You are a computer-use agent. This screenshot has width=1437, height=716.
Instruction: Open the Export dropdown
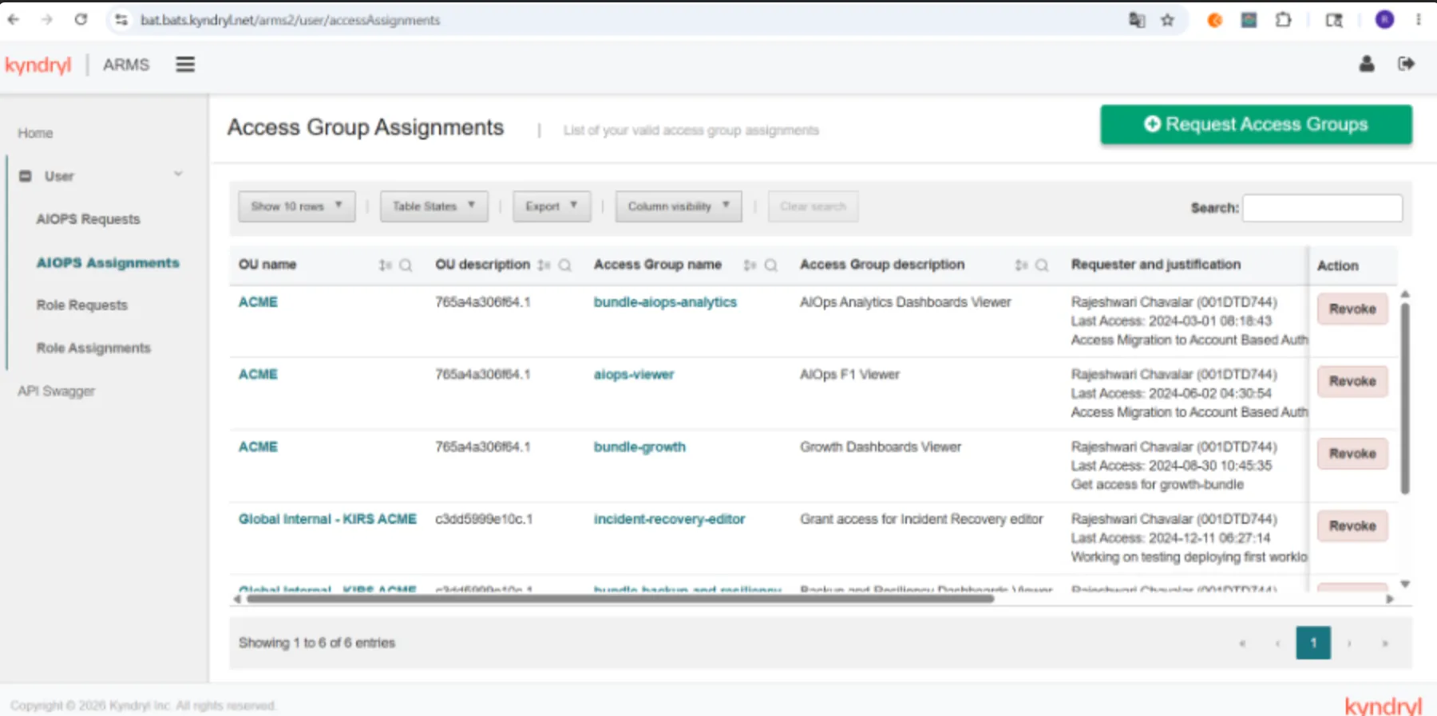tap(552, 207)
